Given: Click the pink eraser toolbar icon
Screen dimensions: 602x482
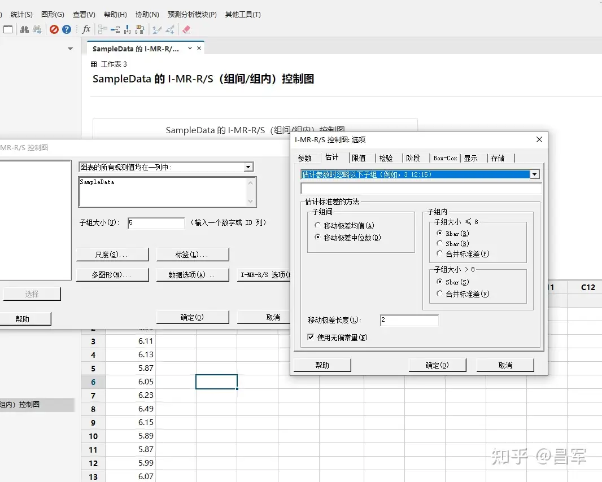Looking at the screenshot, I should click(186, 29).
